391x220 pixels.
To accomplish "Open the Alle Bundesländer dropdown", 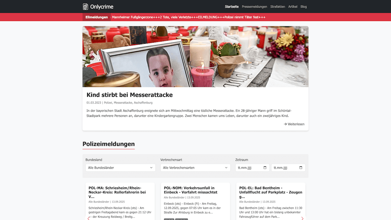I will point(120,168).
